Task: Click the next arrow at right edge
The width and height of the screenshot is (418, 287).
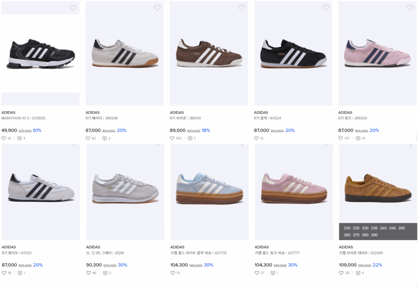Action: click(416, 136)
